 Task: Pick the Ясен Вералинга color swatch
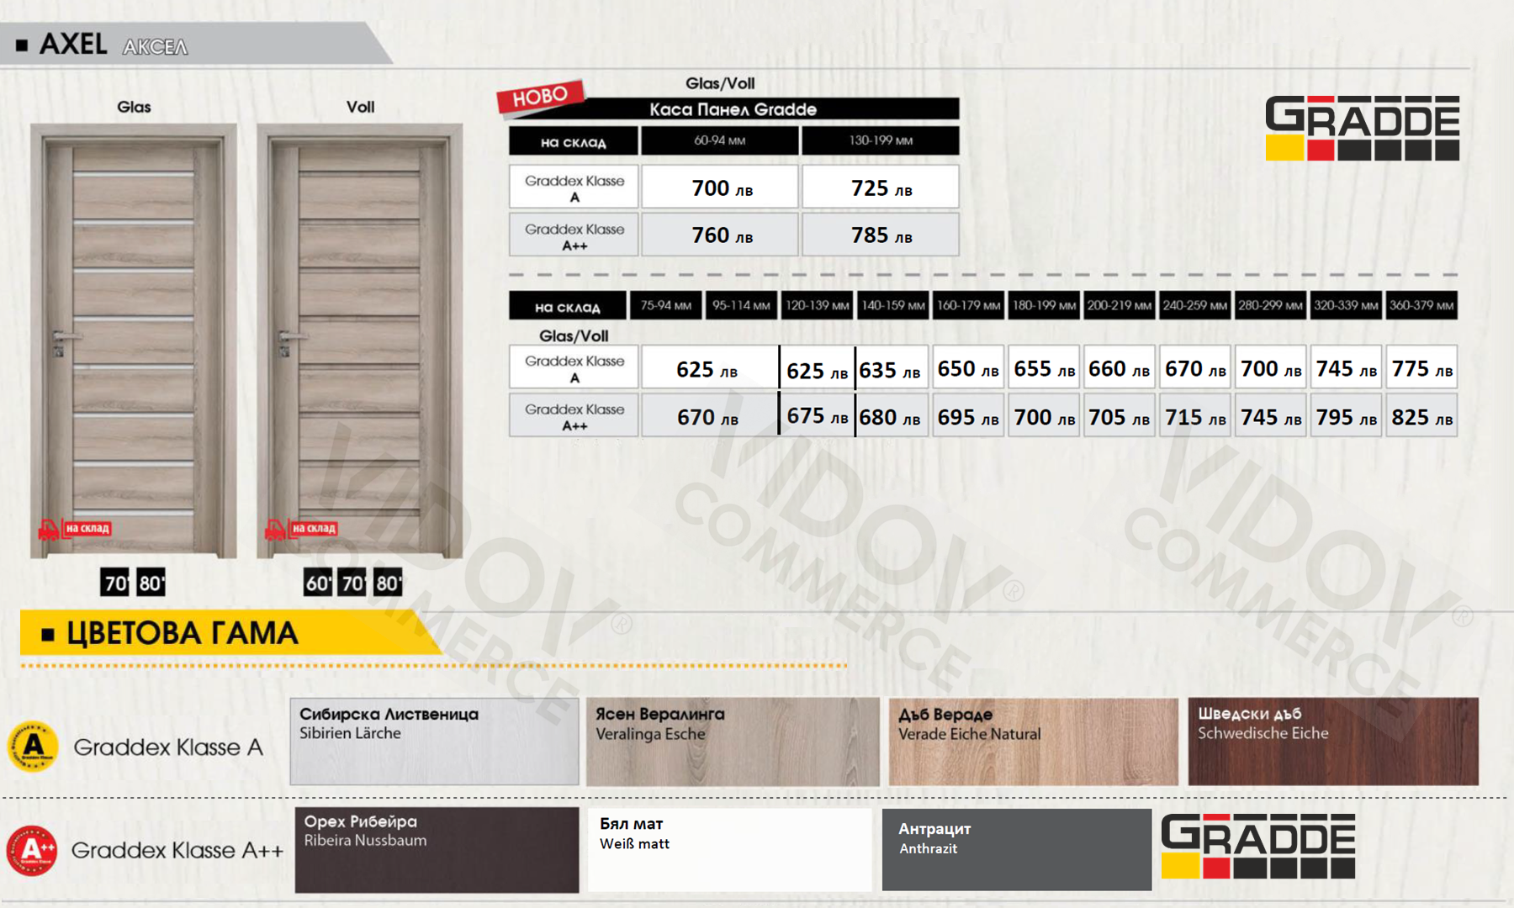733,742
